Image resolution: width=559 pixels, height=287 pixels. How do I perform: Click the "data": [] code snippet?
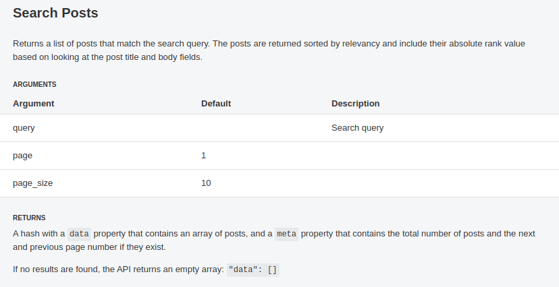(x=252, y=270)
